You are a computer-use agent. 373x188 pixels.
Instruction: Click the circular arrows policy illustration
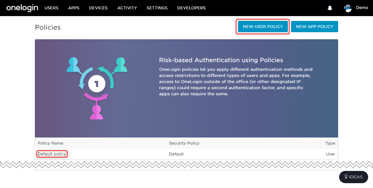pos(96,84)
